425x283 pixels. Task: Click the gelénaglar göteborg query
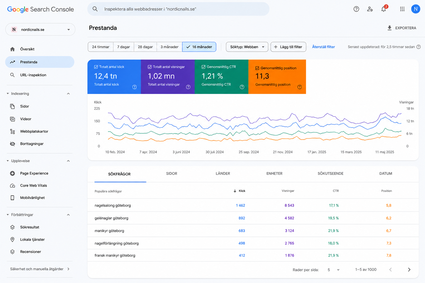(112, 218)
